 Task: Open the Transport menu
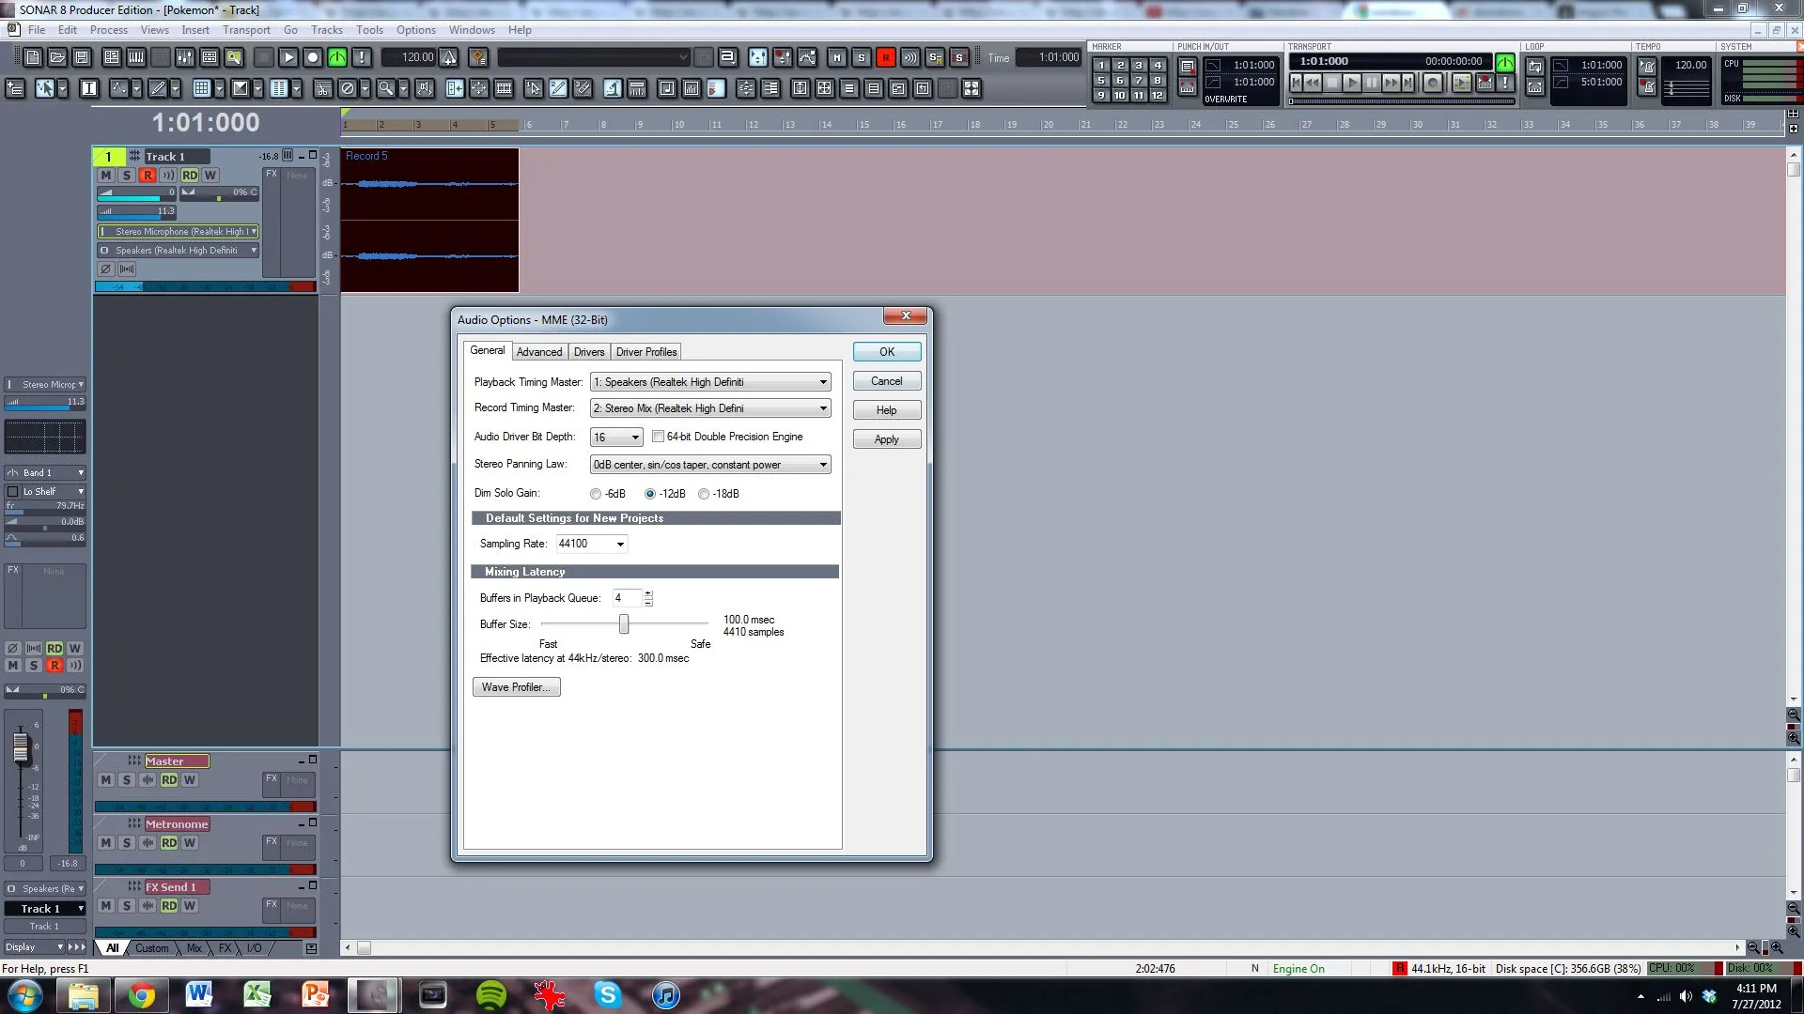246,30
